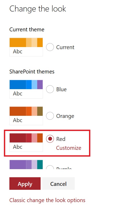Click the selected Red theme radio button

click(50, 139)
